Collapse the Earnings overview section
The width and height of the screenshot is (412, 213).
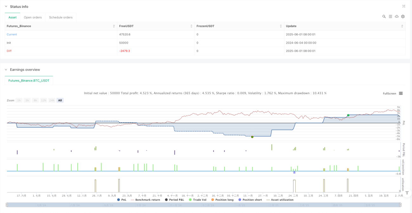click(x=6, y=70)
